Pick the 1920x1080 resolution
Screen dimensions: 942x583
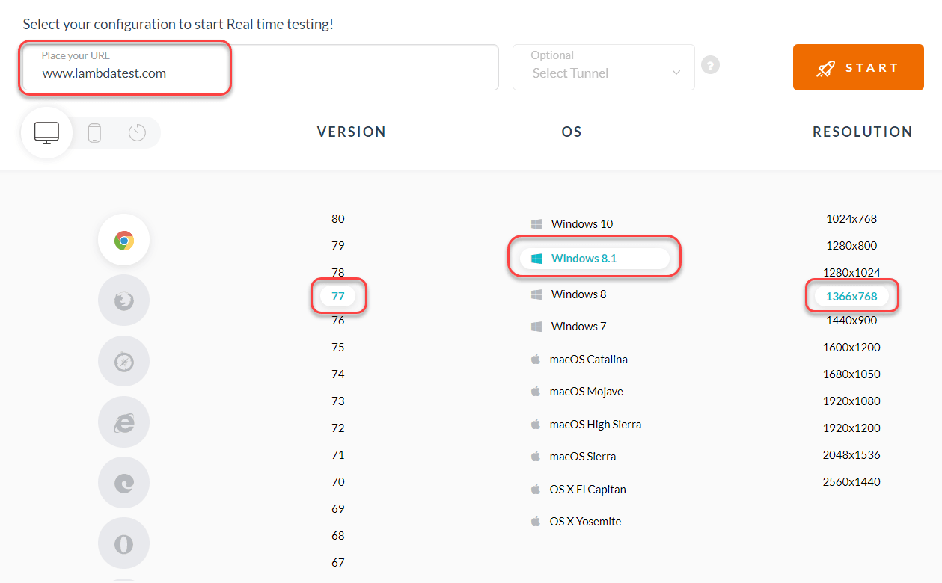[x=851, y=401]
